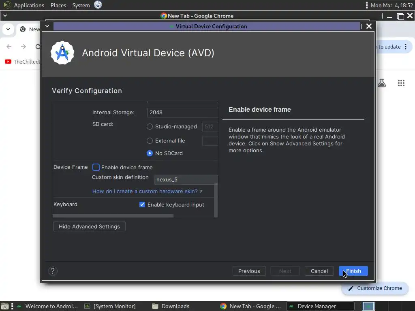
Task: Open custom hardware skin help link
Action: (x=147, y=191)
